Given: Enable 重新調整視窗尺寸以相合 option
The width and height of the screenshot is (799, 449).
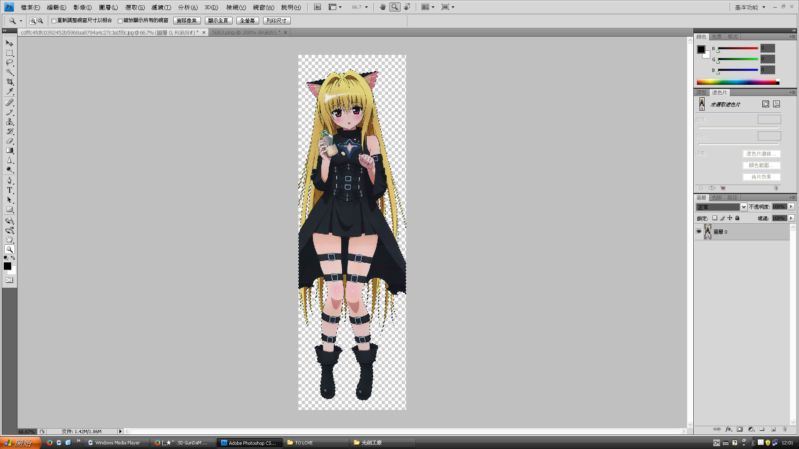Looking at the screenshot, I should coord(54,20).
